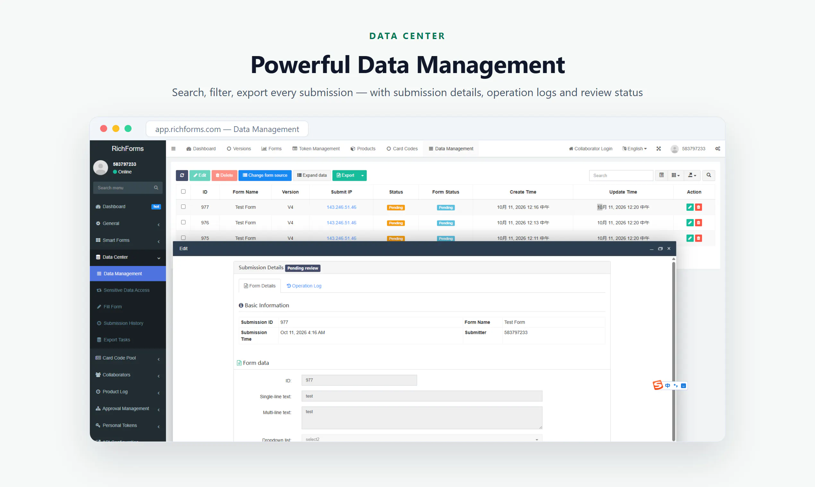The width and height of the screenshot is (815, 487).
Task: Click the user avatar in top header
Action: coord(675,149)
